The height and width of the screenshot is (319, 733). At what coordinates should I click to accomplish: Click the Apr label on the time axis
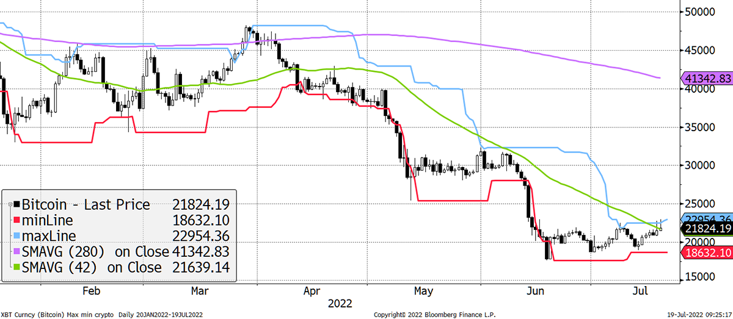(x=313, y=290)
